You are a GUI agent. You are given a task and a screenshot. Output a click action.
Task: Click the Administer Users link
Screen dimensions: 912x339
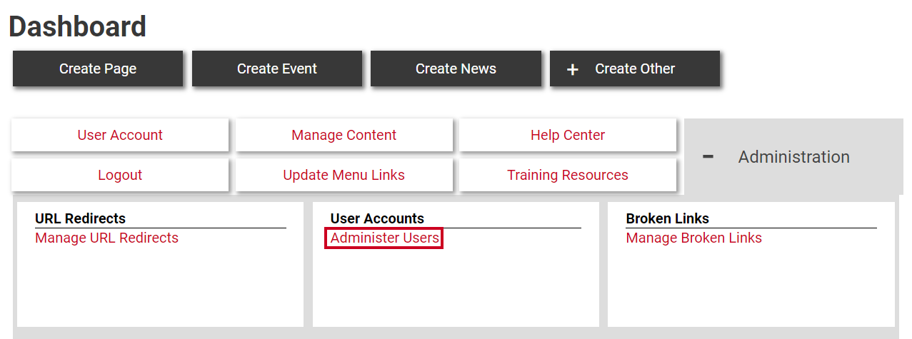[x=384, y=238]
